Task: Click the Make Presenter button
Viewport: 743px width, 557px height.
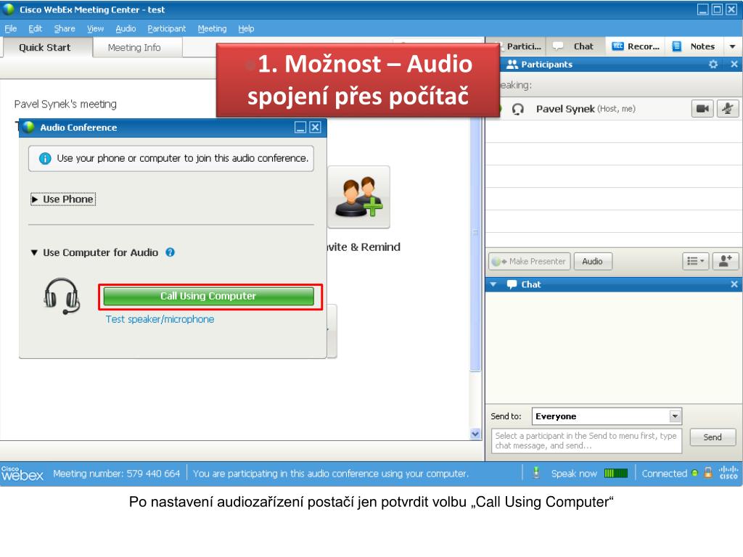Action: (x=529, y=261)
